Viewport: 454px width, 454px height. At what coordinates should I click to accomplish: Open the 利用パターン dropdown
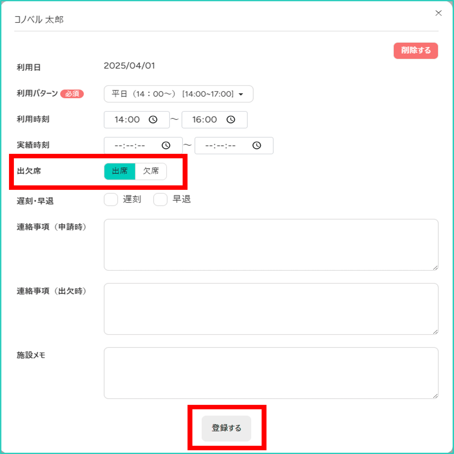(241, 94)
